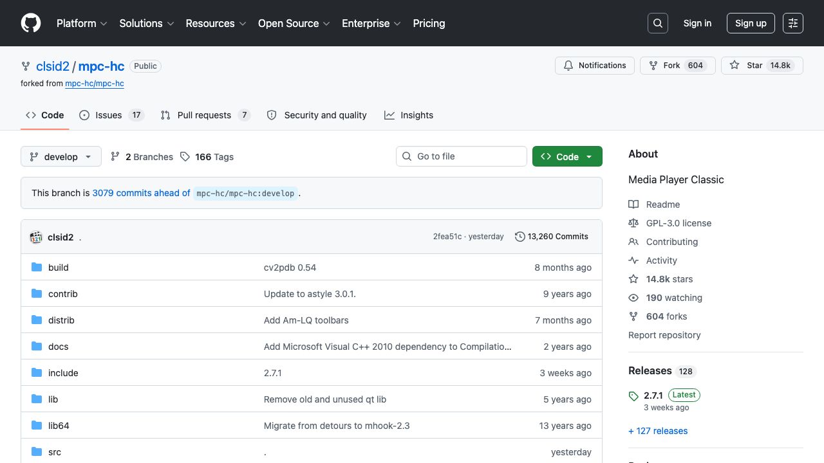Click the book icon beside Readme
The width and height of the screenshot is (824, 463).
pyautogui.click(x=633, y=204)
